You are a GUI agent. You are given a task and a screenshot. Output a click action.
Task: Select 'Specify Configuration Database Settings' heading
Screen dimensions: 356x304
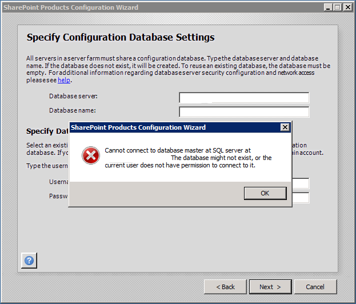pos(121,37)
